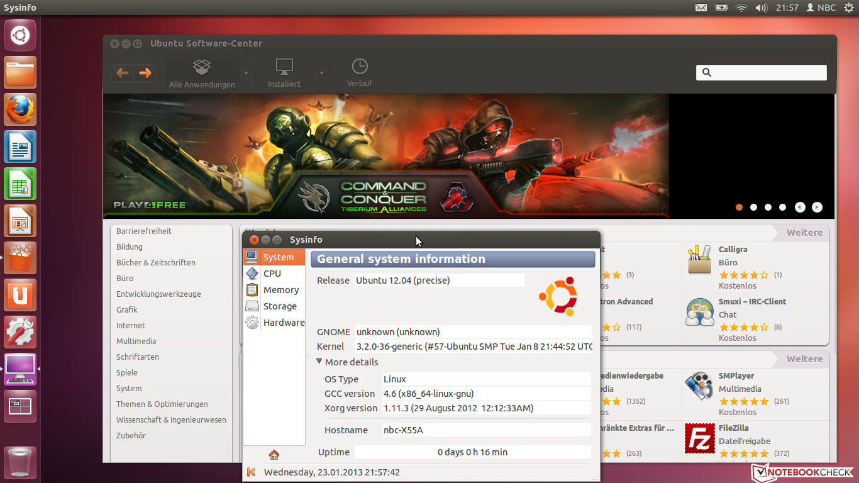Open Calligra app entry
This screenshot has height=483, width=859.
click(755, 268)
